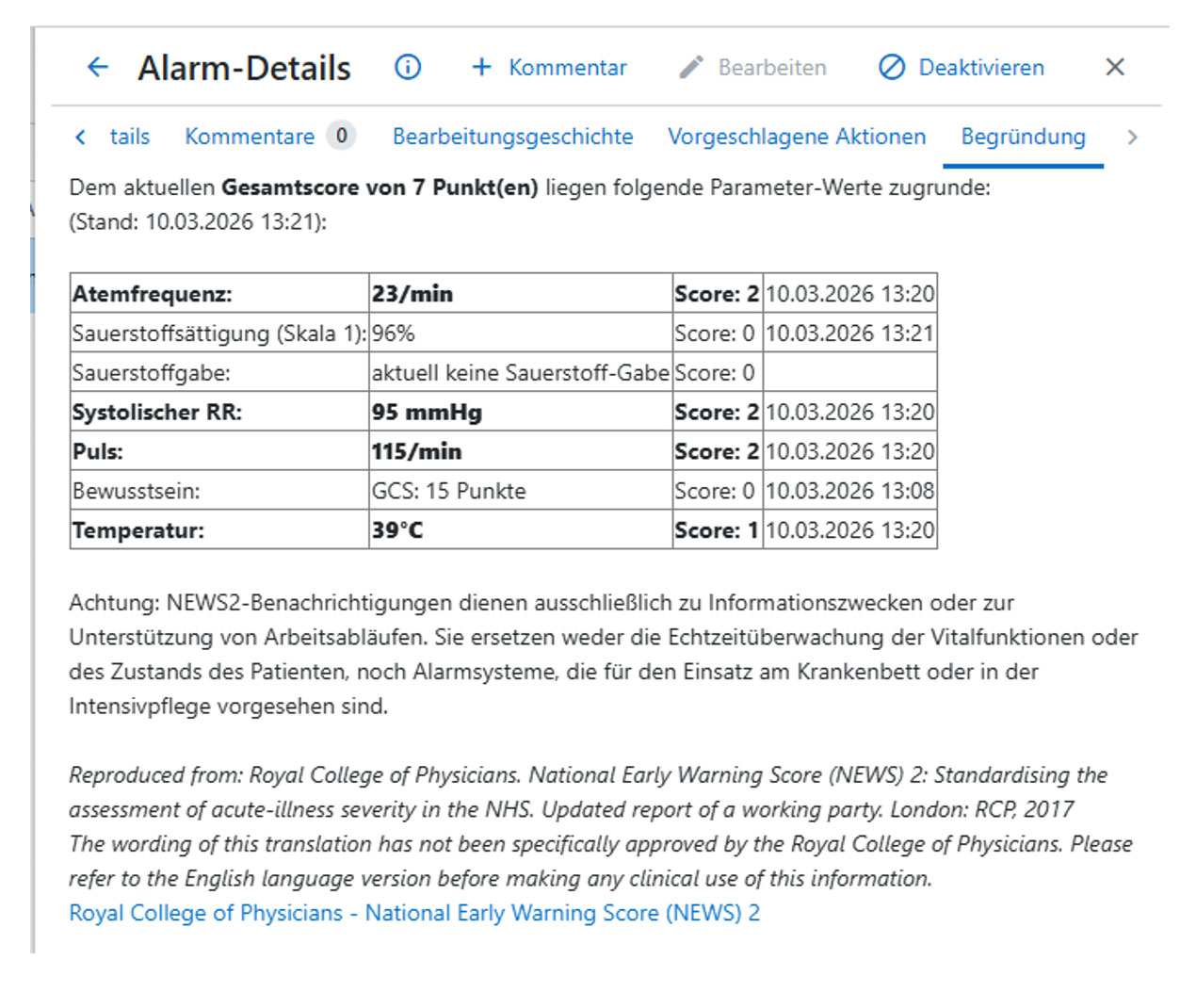This screenshot has width=1196, height=992.
Task: Select the pencil Bearbeiten icon
Action: tap(690, 67)
